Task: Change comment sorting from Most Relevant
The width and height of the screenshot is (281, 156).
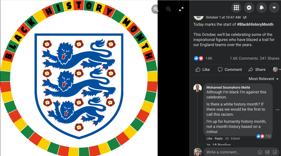Action: point(263,79)
